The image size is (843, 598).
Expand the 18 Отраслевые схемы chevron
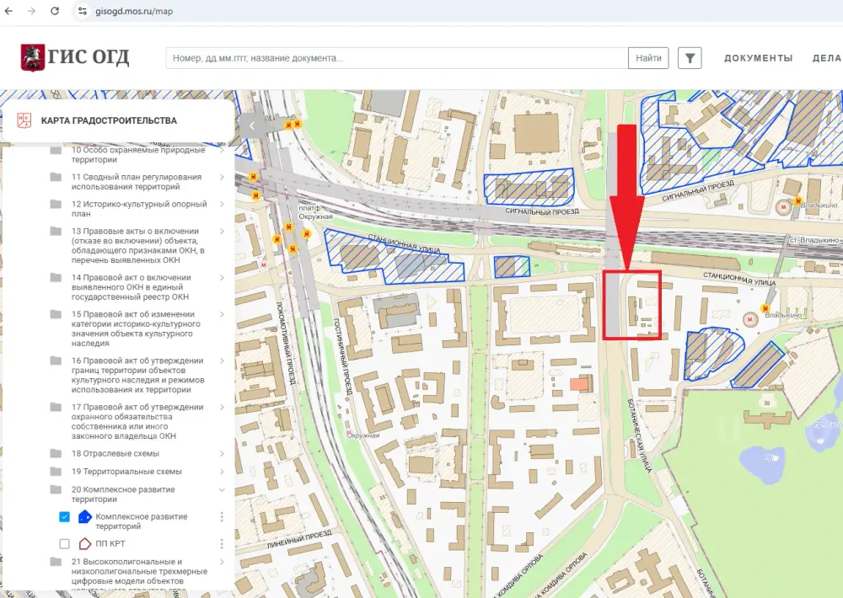pyautogui.click(x=222, y=453)
